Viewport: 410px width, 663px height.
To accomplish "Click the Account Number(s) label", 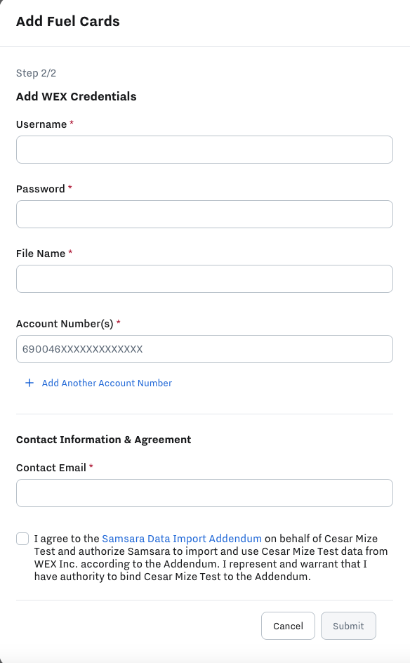I will 65,324.
